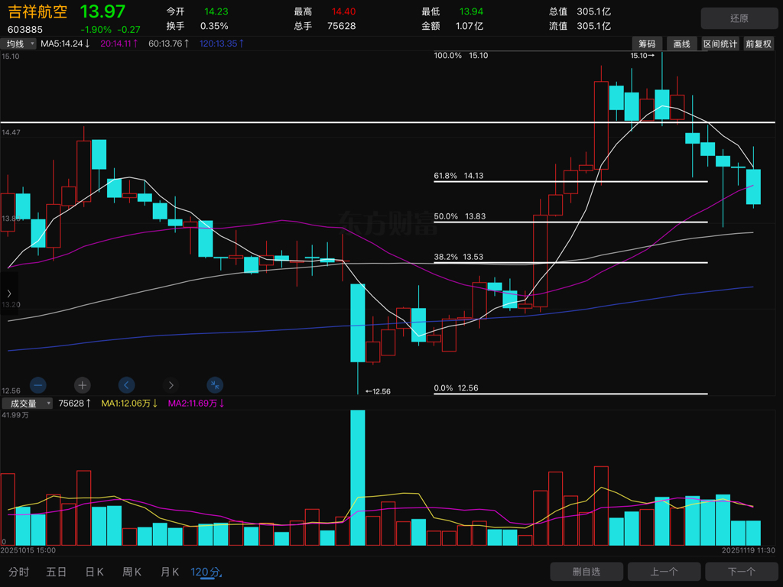Zoom out chart with minus icon

tap(38, 385)
